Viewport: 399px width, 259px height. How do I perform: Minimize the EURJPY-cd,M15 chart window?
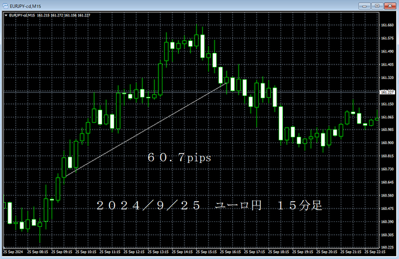(364, 6)
